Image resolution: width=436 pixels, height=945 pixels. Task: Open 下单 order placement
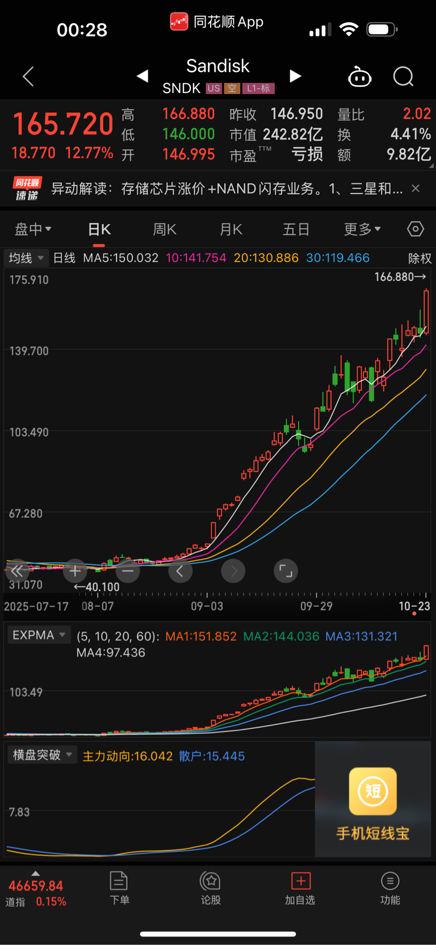pos(119,888)
